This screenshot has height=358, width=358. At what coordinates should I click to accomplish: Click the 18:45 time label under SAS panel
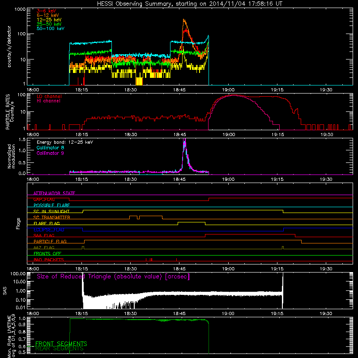point(179,314)
